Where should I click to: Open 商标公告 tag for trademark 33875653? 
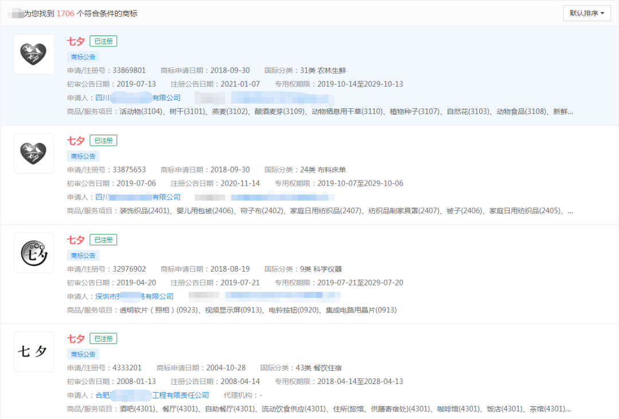coord(83,156)
